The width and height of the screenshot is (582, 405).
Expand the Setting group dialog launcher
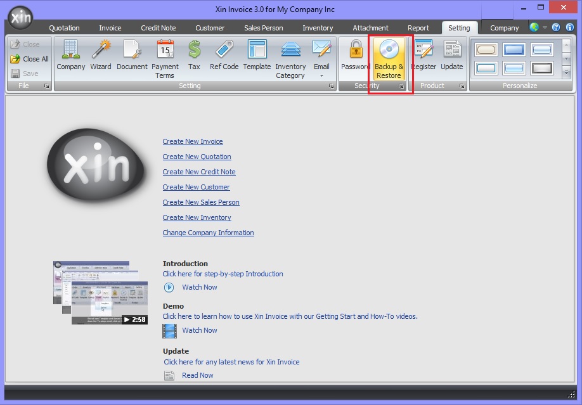click(331, 86)
